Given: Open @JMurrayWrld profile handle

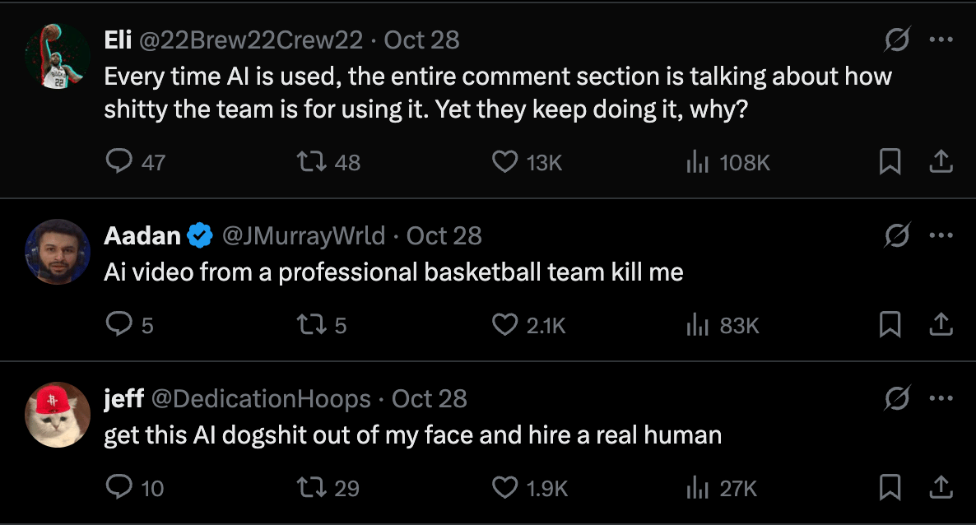Looking at the screenshot, I should pyautogui.click(x=304, y=236).
